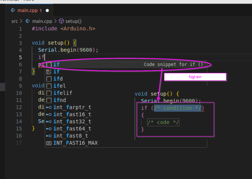The height and width of the screenshot is (179, 252).
Task: Pick the ifnd snippet in suggestion list
Action: [59, 100]
